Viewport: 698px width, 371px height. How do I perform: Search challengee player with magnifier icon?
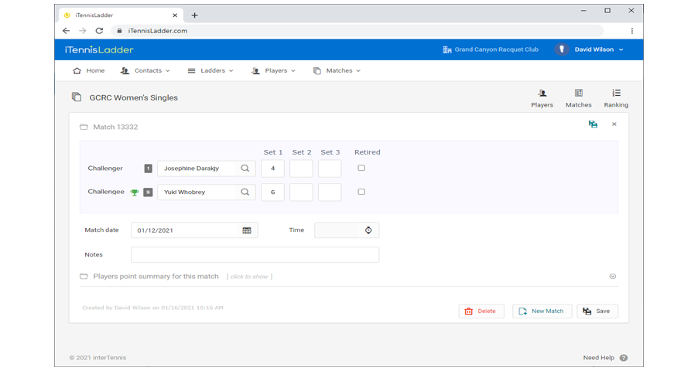point(245,192)
